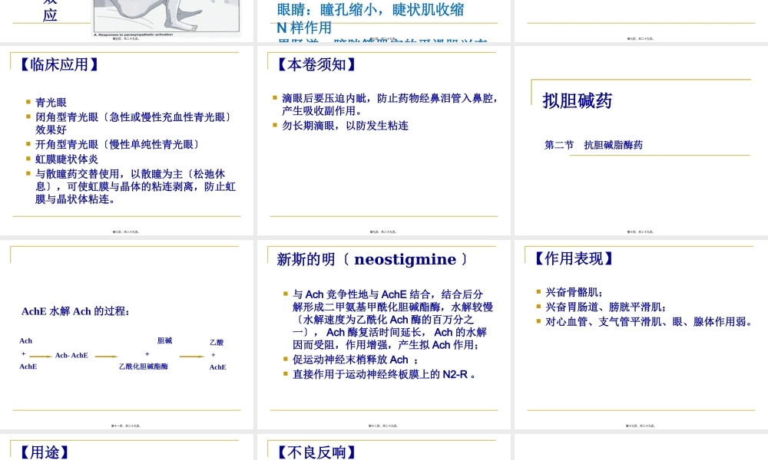Click the 第二节 抗胆碱脂酶药 subtitle text

pos(599,144)
